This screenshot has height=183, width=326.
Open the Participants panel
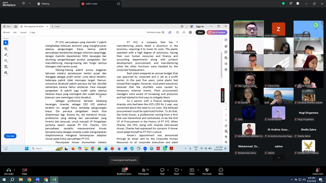click(x=144, y=171)
